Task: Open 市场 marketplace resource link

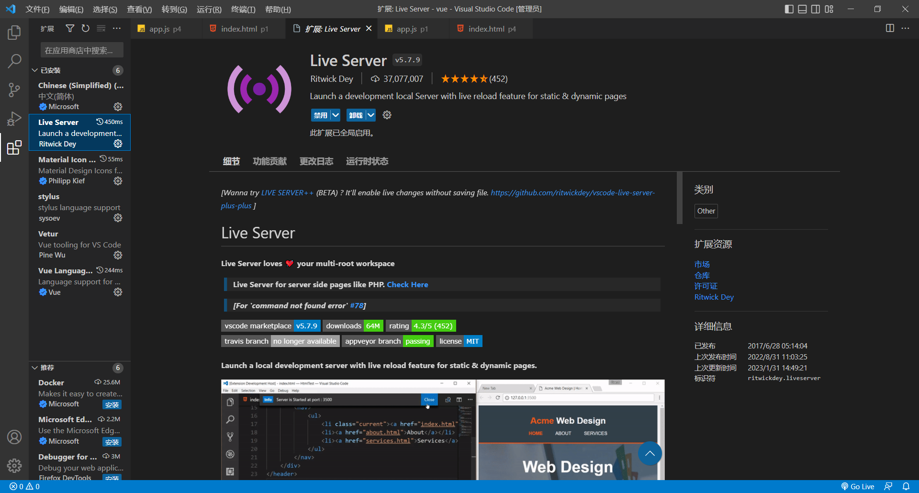Action: (702, 264)
